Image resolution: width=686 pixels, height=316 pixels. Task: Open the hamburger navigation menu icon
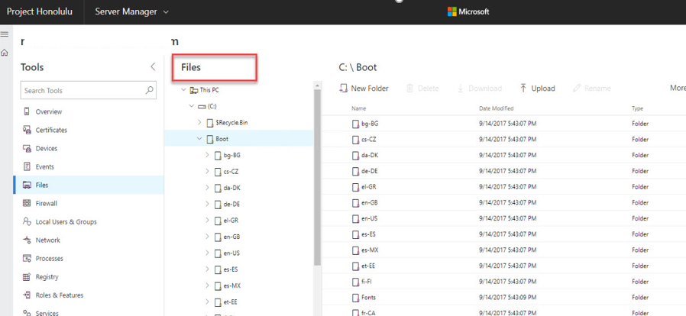5,34
